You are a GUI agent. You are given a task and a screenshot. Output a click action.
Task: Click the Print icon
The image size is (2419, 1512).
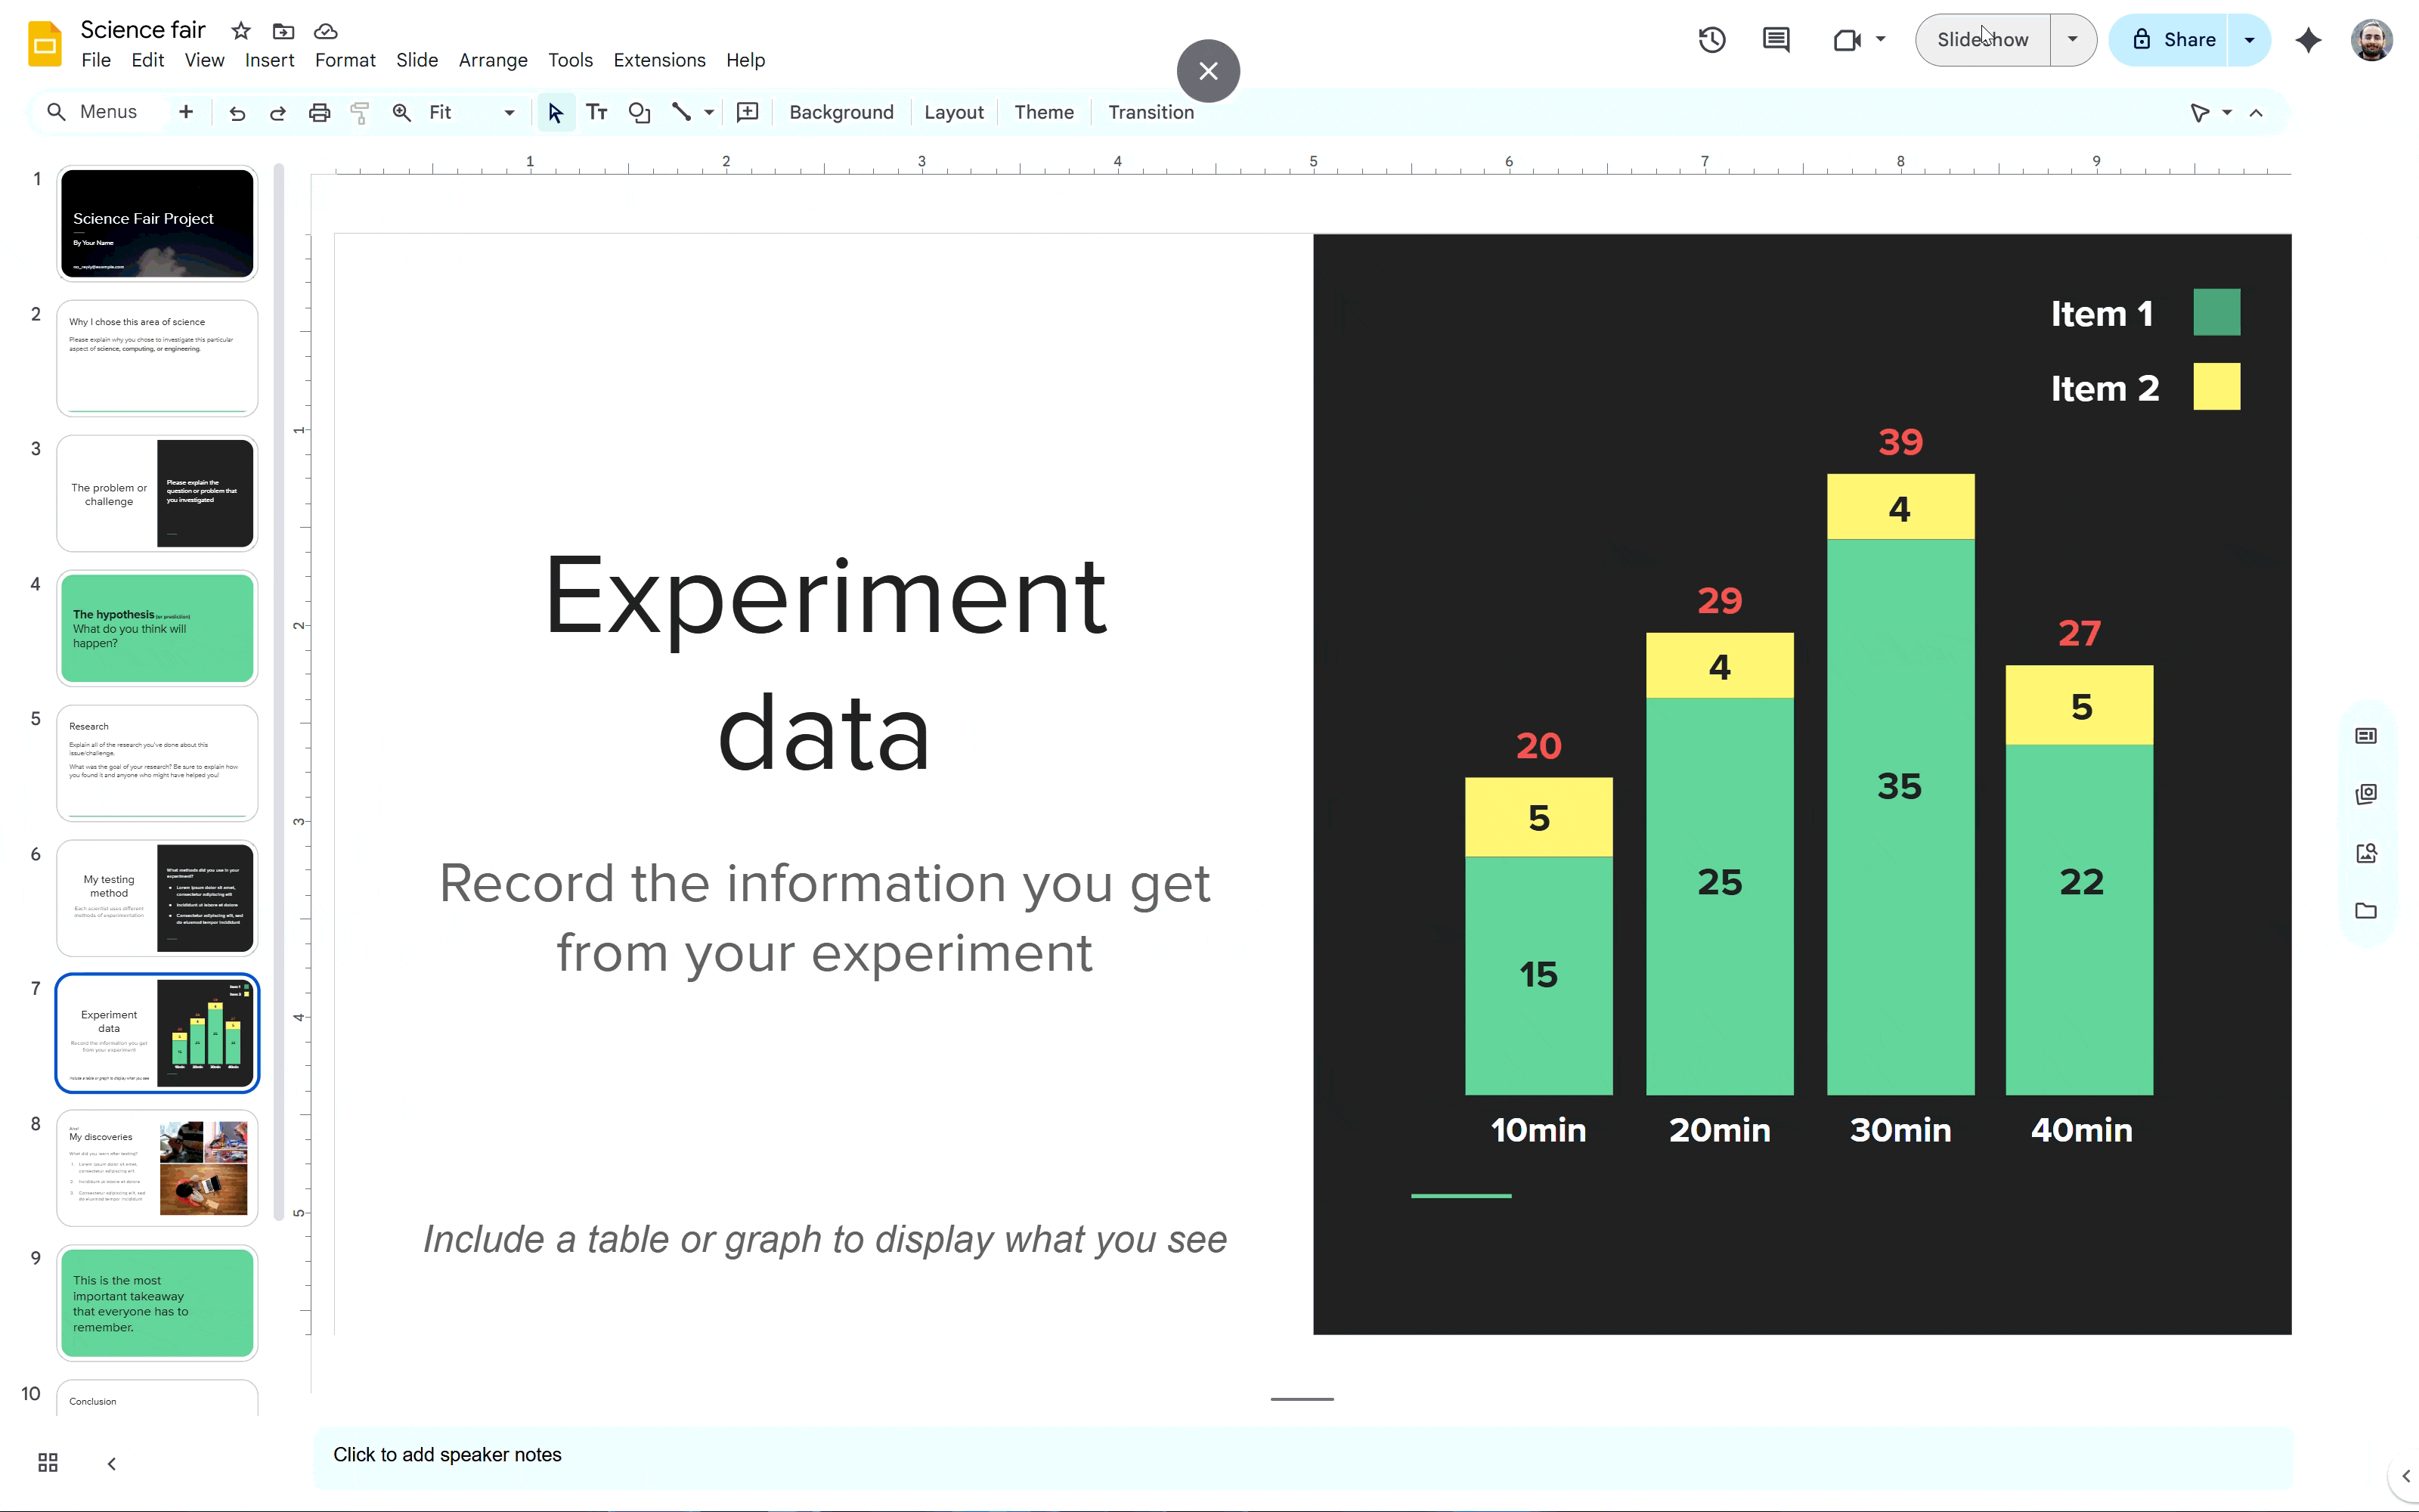click(x=319, y=112)
